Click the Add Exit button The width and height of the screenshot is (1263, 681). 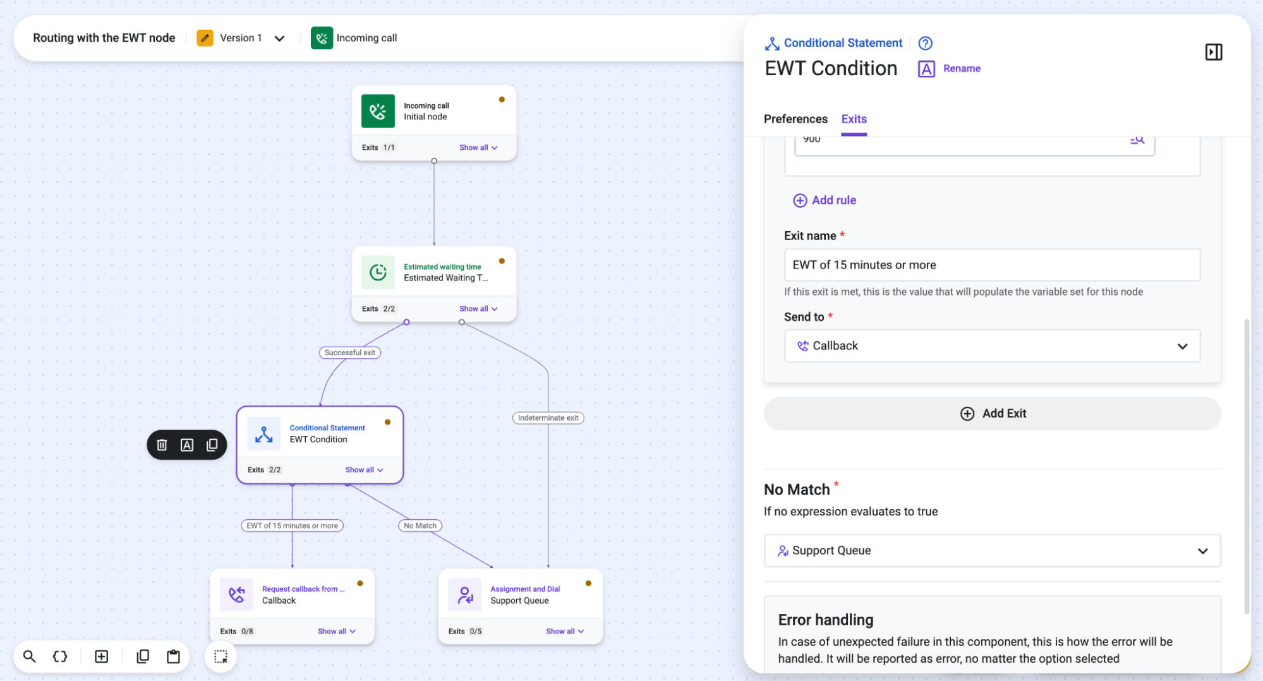[992, 413]
